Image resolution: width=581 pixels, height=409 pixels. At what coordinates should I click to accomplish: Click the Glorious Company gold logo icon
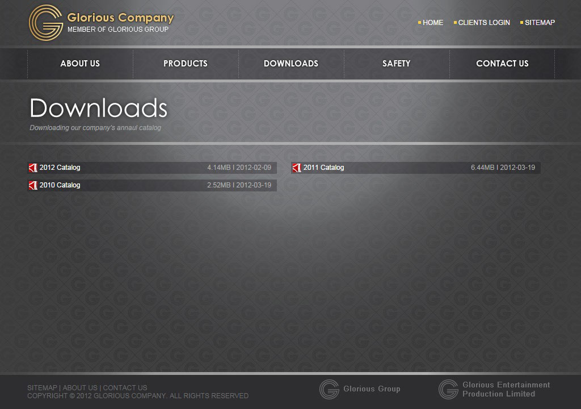coord(45,23)
